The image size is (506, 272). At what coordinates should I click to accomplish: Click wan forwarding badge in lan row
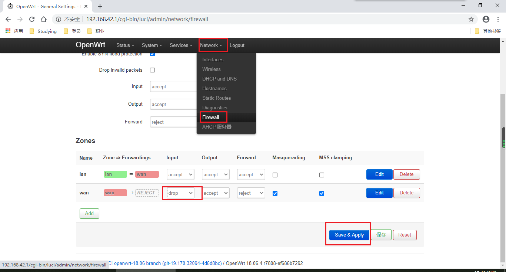(147, 174)
